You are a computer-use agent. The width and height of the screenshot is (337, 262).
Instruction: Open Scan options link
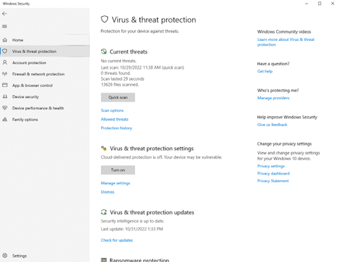[x=112, y=110]
